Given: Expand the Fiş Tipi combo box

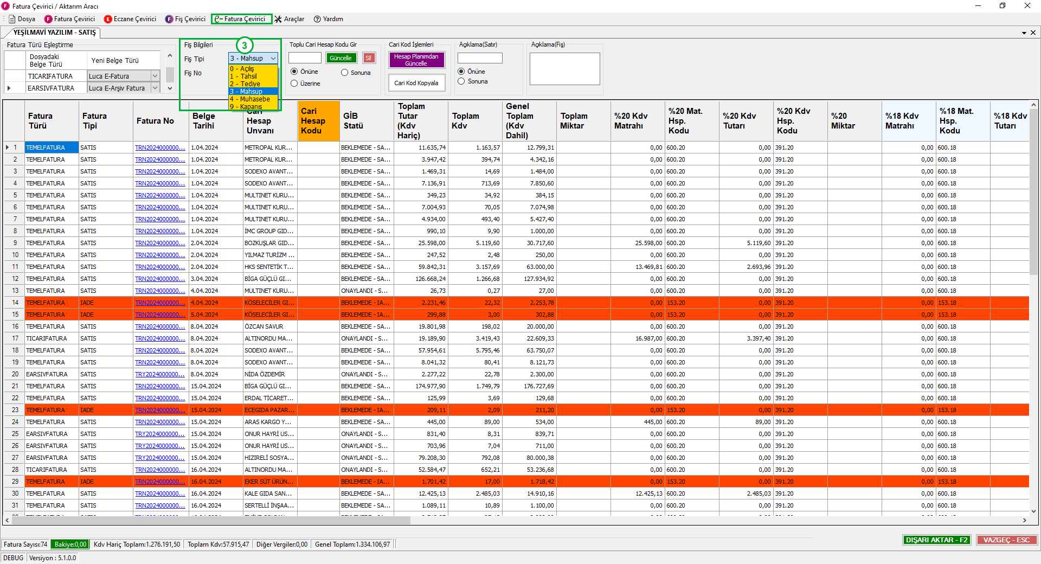Looking at the screenshot, I should point(273,59).
